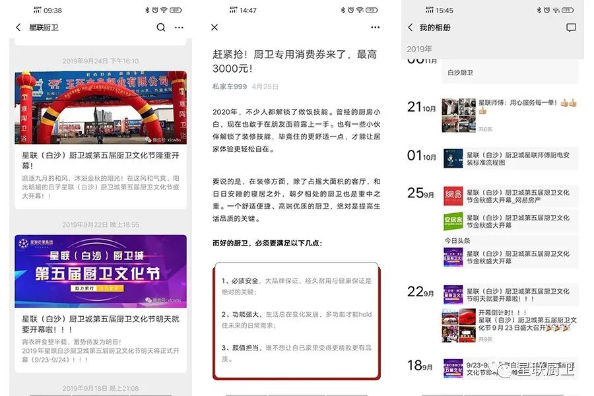Open the 21 October photo collage thumbnail
Viewport: 594px width, 396px height.
point(459,115)
